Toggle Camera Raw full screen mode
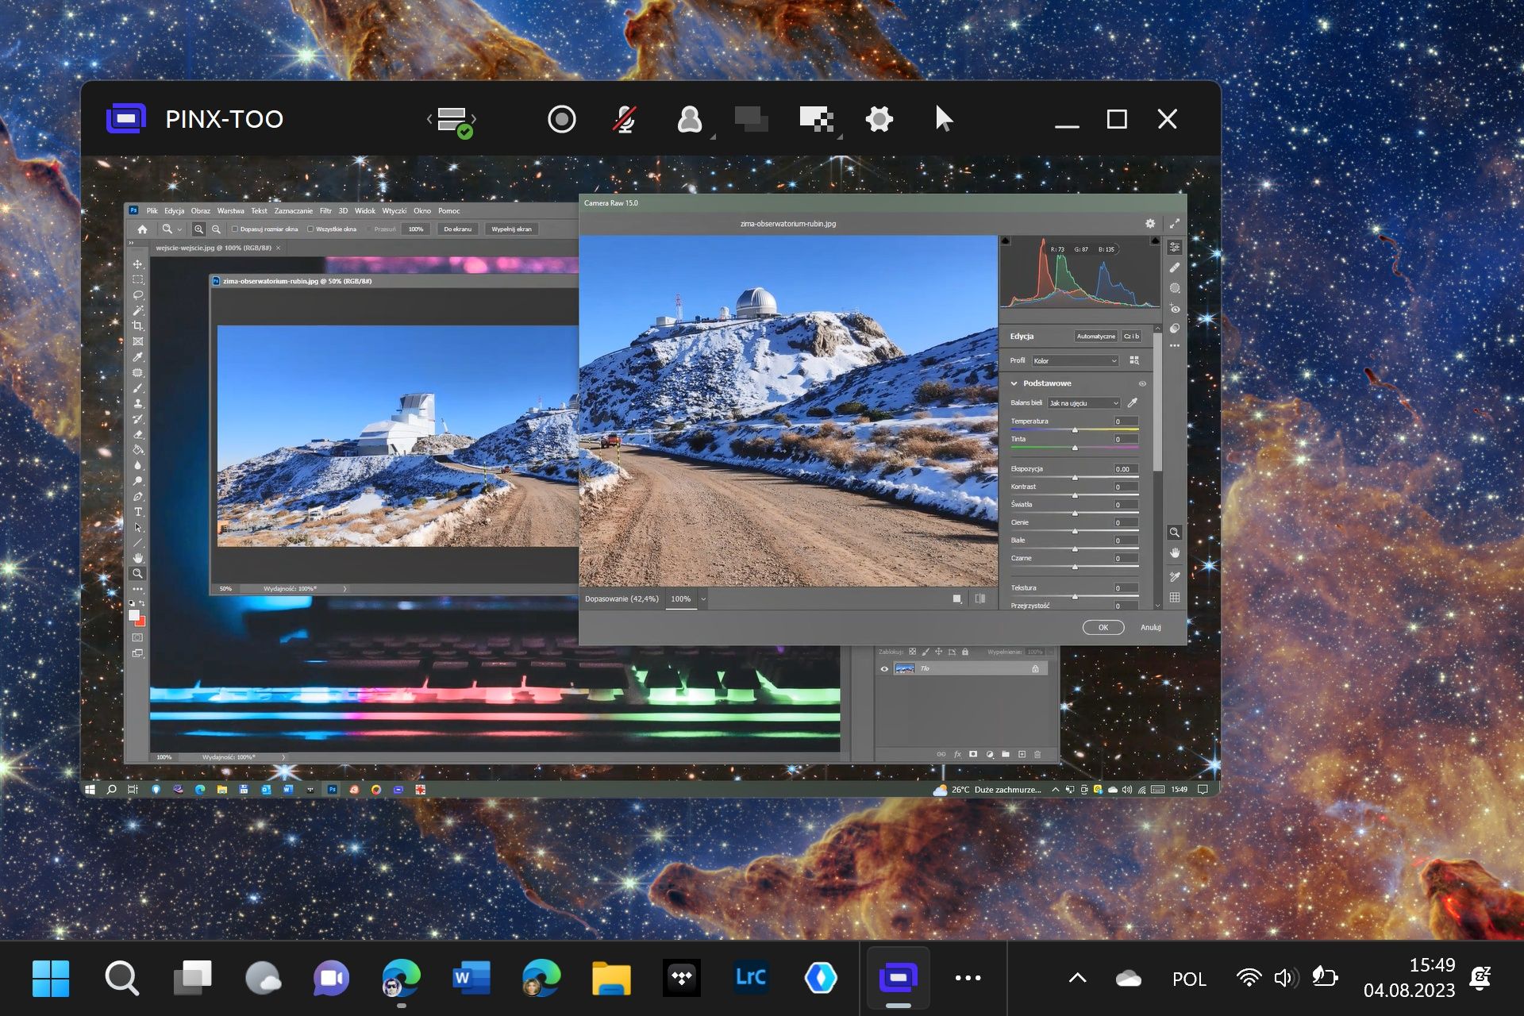Viewport: 1524px width, 1016px height. point(1175,224)
